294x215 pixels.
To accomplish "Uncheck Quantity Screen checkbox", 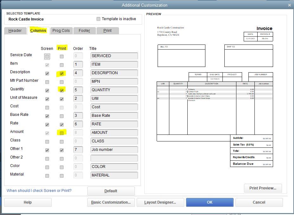I will pos(47,91).
